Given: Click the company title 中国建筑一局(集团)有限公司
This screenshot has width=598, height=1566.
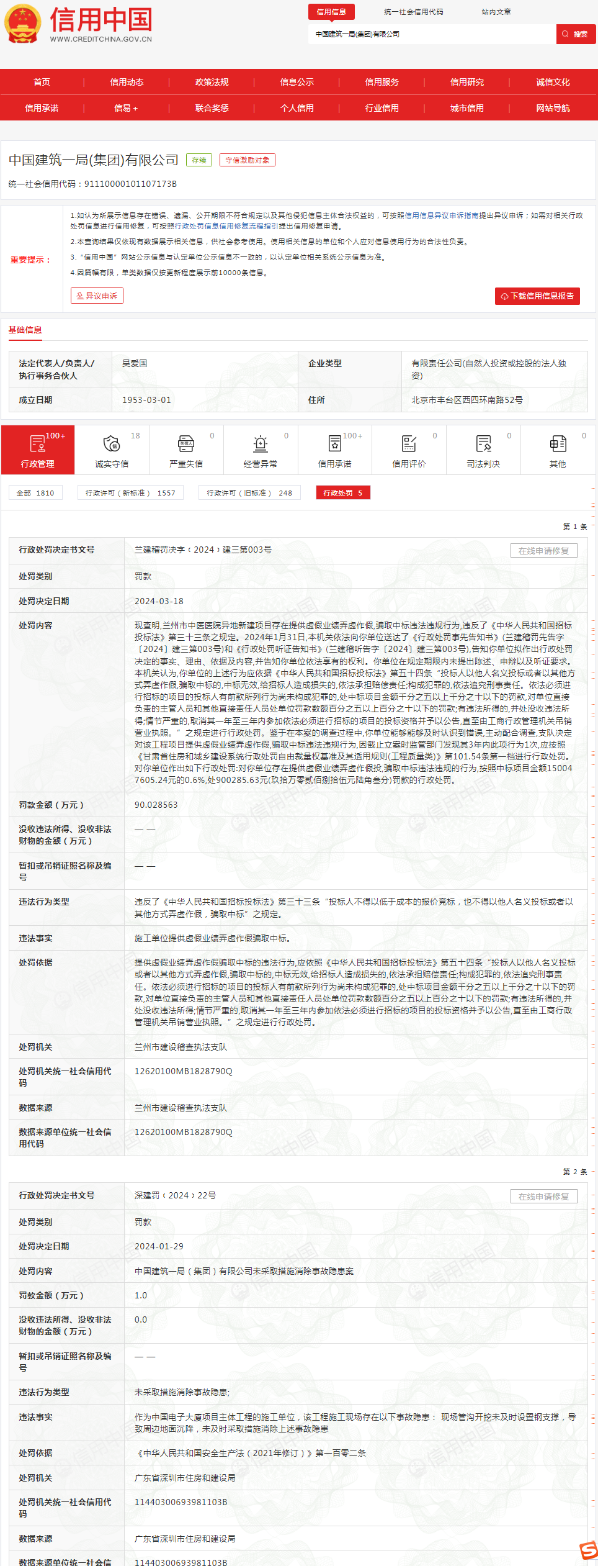Looking at the screenshot, I should point(94,160).
